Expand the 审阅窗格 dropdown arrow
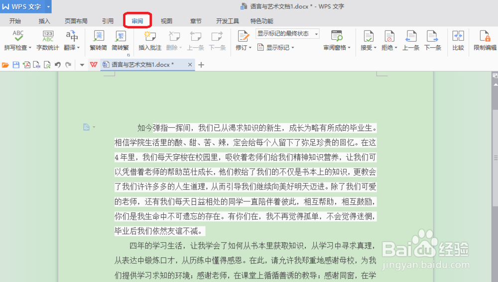This screenshot has width=498, height=282. pos(349,48)
